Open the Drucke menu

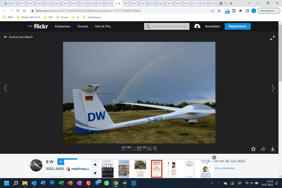click(83, 26)
